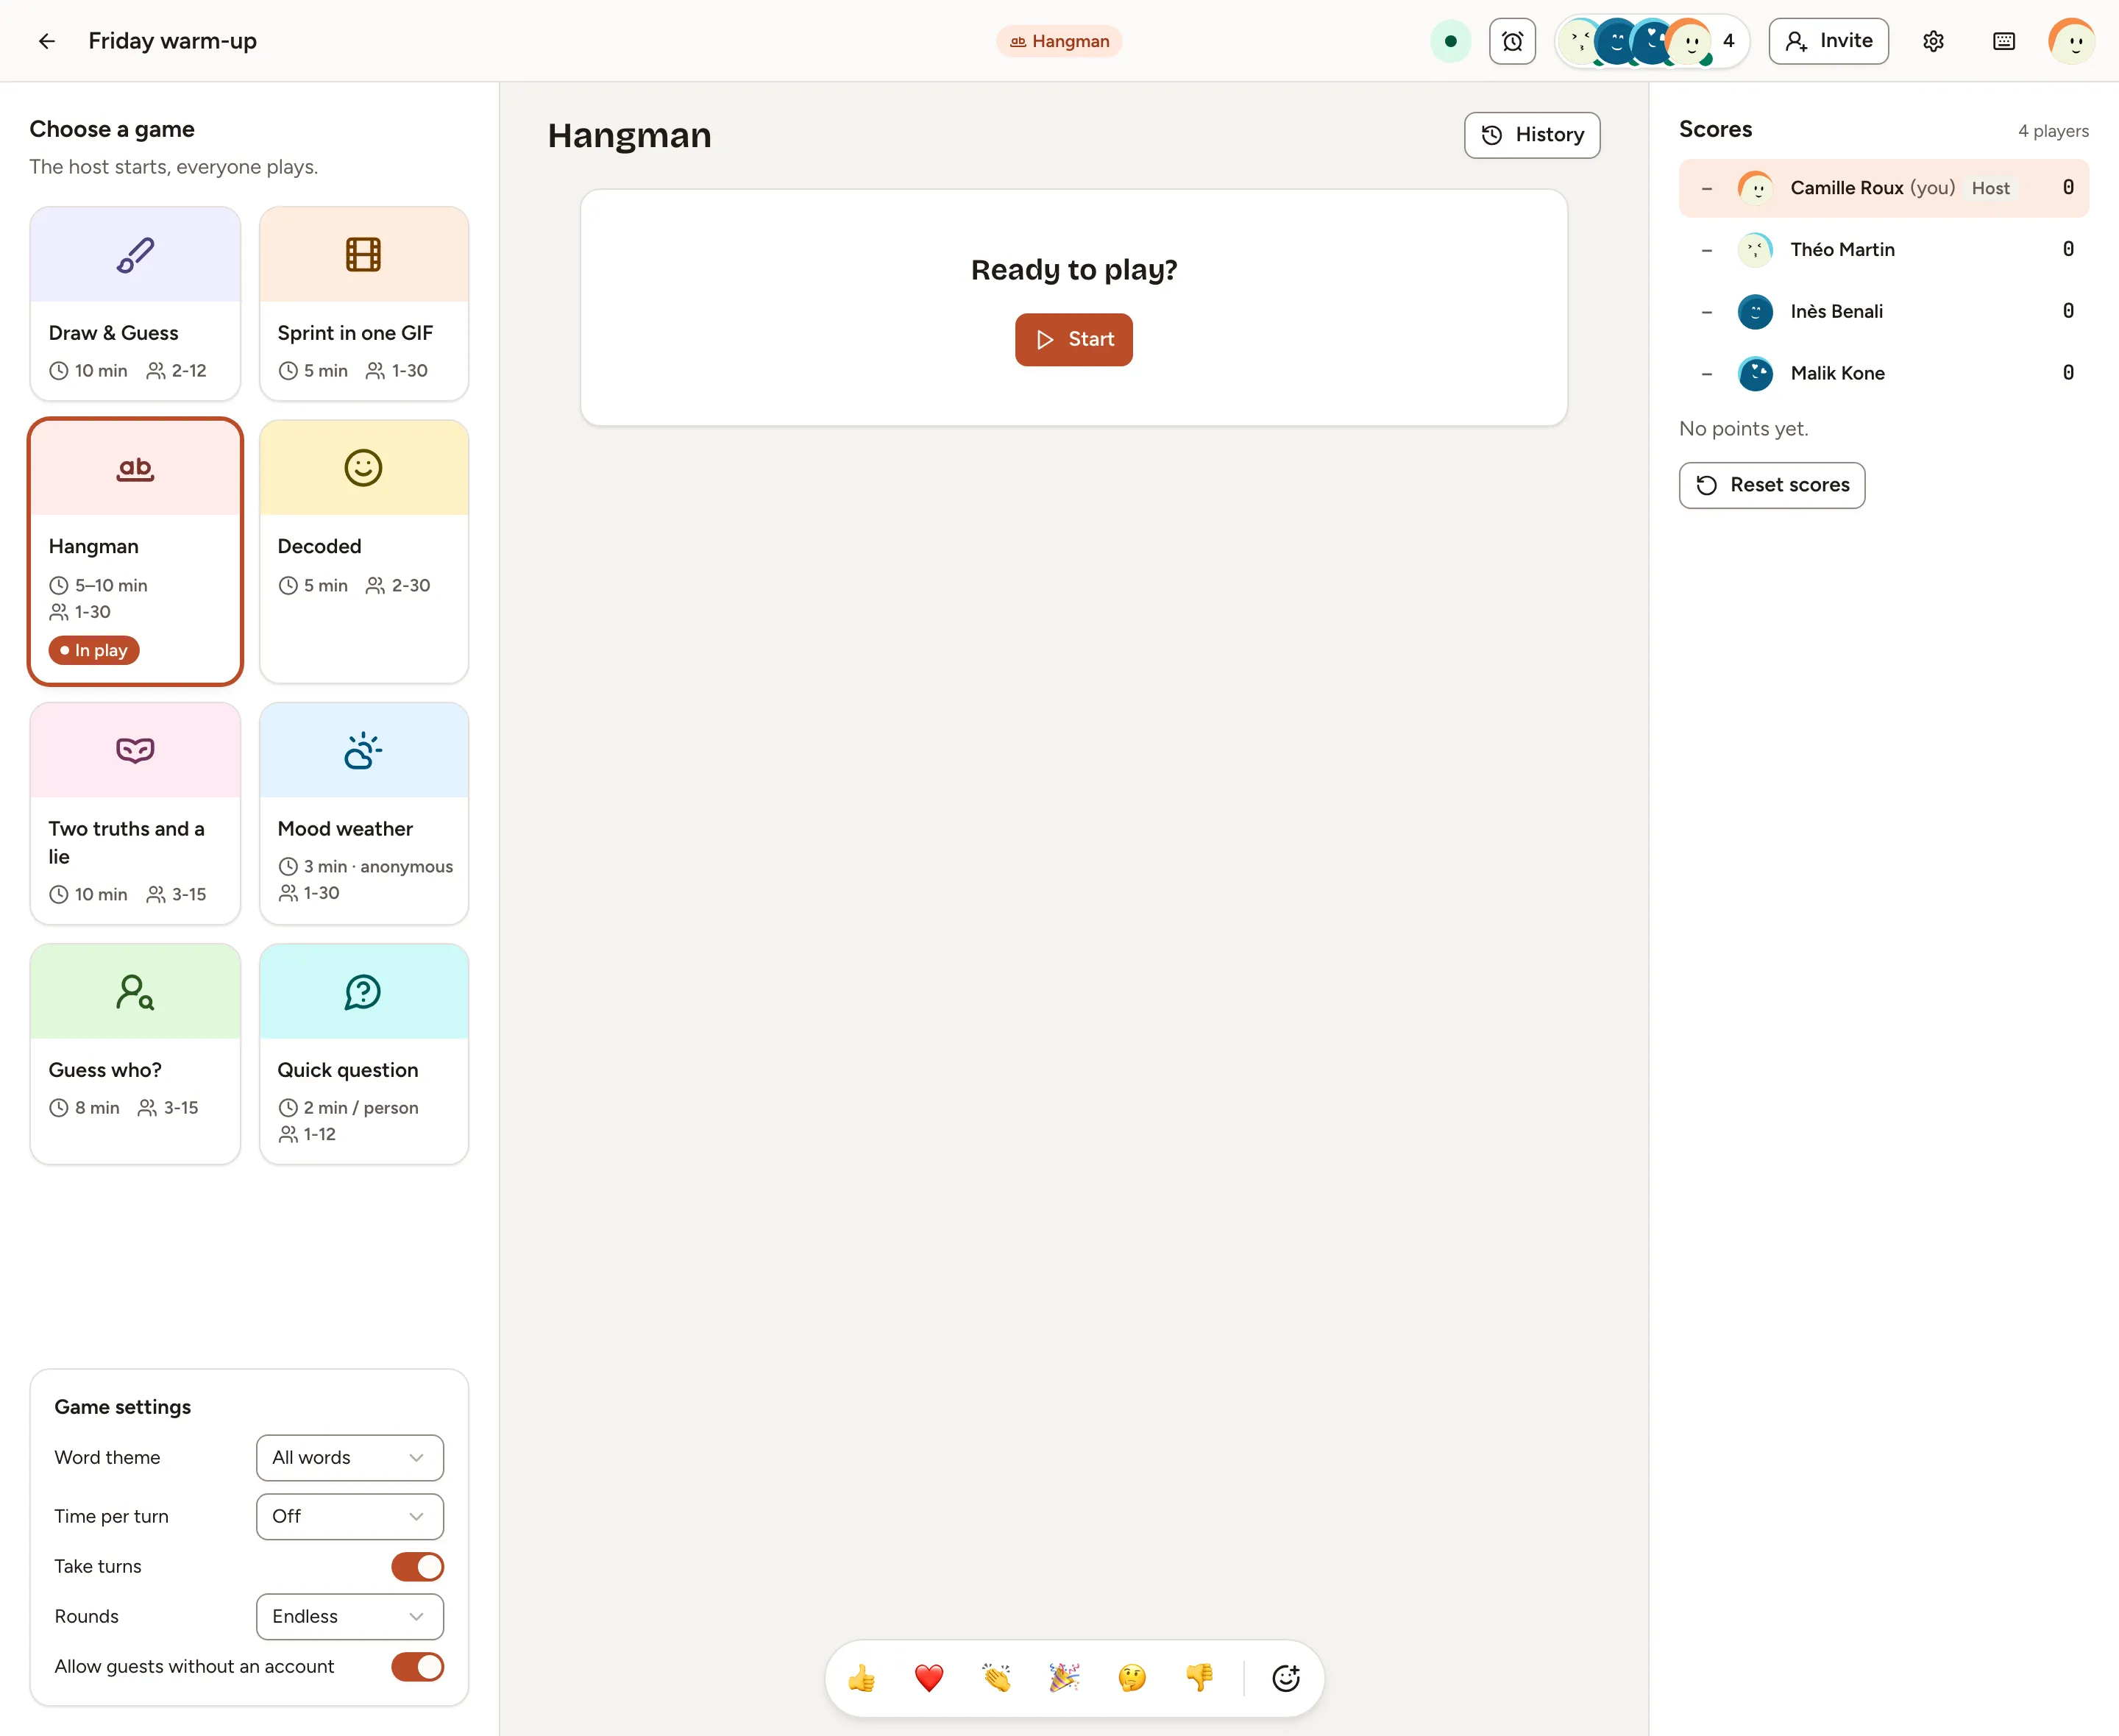2119x1736 pixels.
Task: Open the settings gear icon
Action: pyautogui.click(x=1933, y=41)
